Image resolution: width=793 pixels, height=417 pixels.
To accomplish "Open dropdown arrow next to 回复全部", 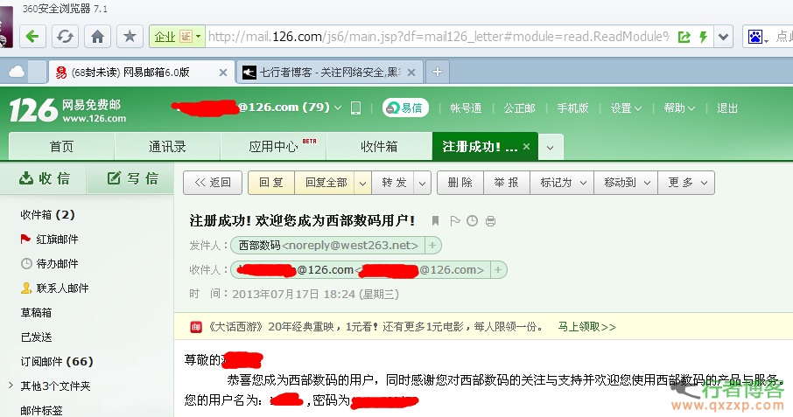I will coord(362,183).
